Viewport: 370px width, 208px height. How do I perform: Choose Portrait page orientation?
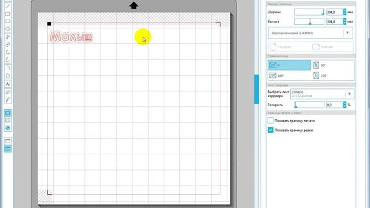click(281, 47)
